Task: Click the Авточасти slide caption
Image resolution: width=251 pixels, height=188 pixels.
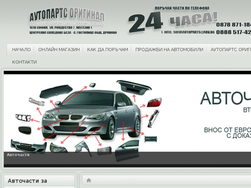Action: tap(18, 155)
